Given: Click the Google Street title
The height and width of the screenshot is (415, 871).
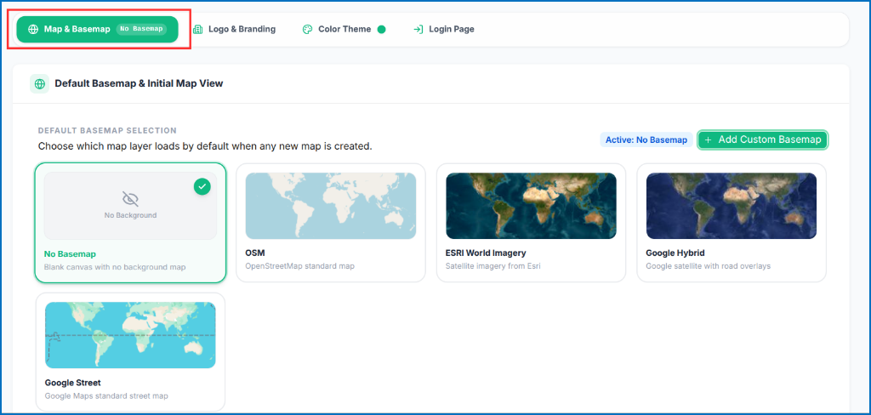Looking at the screenshot, I should (73, 383).
